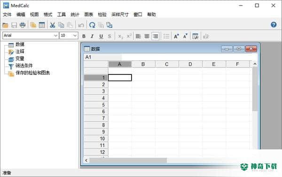Toggle Underline formatting
This screenshot has width=282, height=177.
101,37
